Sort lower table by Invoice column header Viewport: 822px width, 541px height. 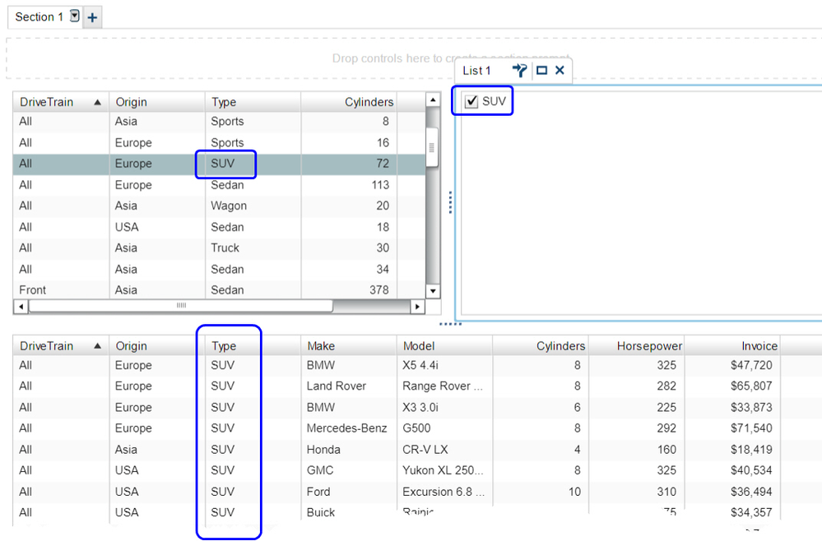[759, 346]
